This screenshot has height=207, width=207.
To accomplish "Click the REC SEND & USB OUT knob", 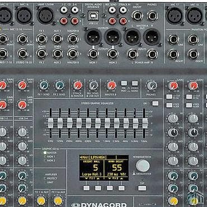I will click(93, 86).
